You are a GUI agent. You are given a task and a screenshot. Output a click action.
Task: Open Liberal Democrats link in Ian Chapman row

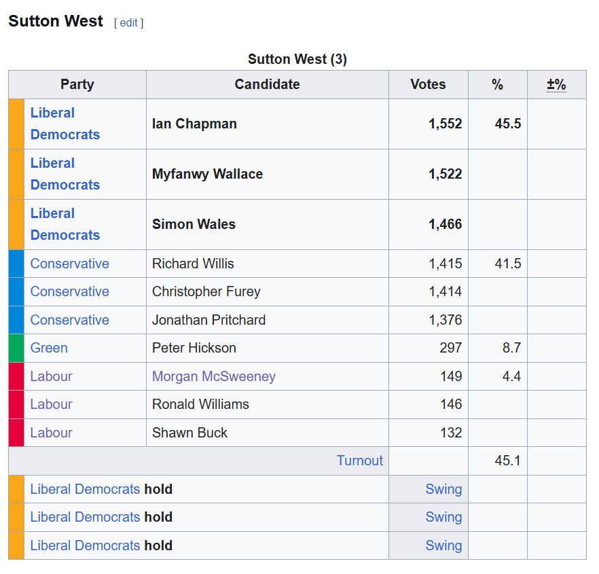65,124
